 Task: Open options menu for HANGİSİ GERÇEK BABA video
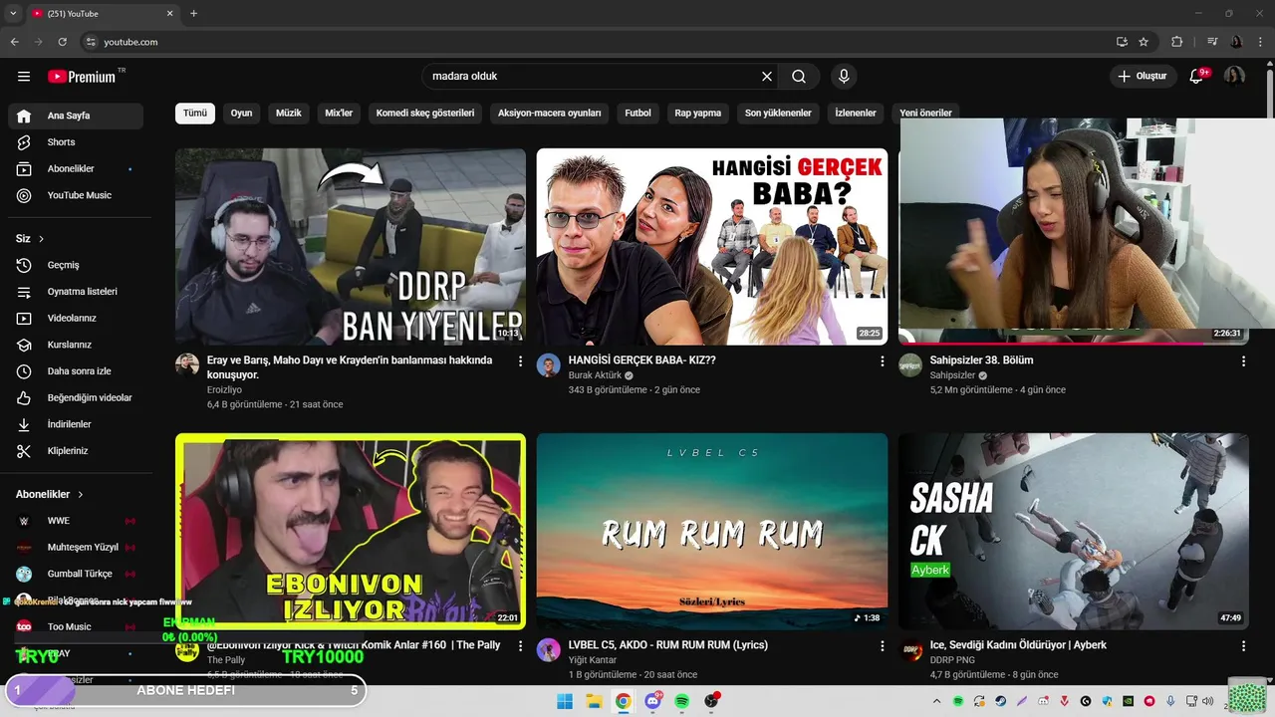(882, 361)
